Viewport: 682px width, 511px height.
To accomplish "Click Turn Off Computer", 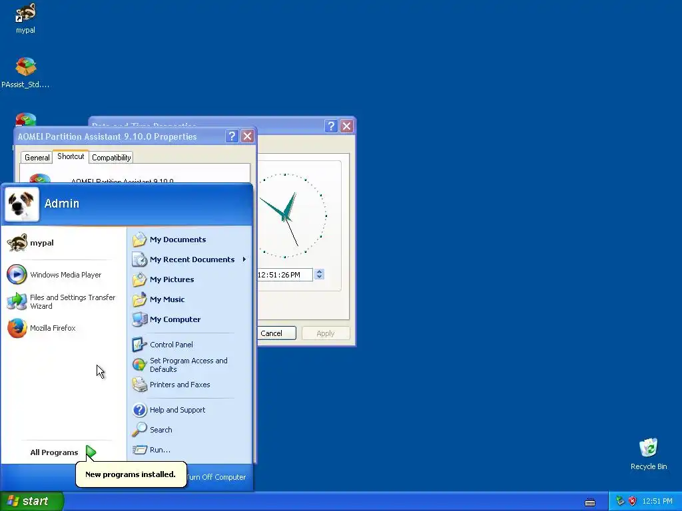I will (216, 477).
